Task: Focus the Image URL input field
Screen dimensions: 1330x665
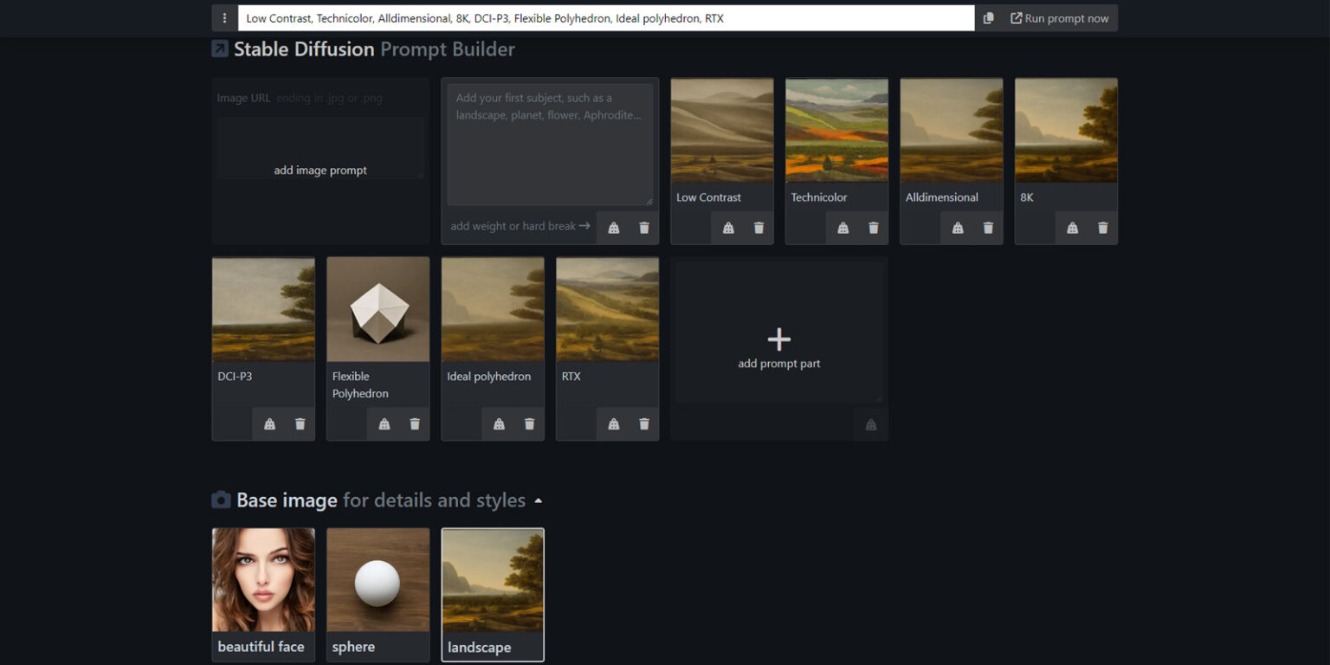Action: point(346,98)
